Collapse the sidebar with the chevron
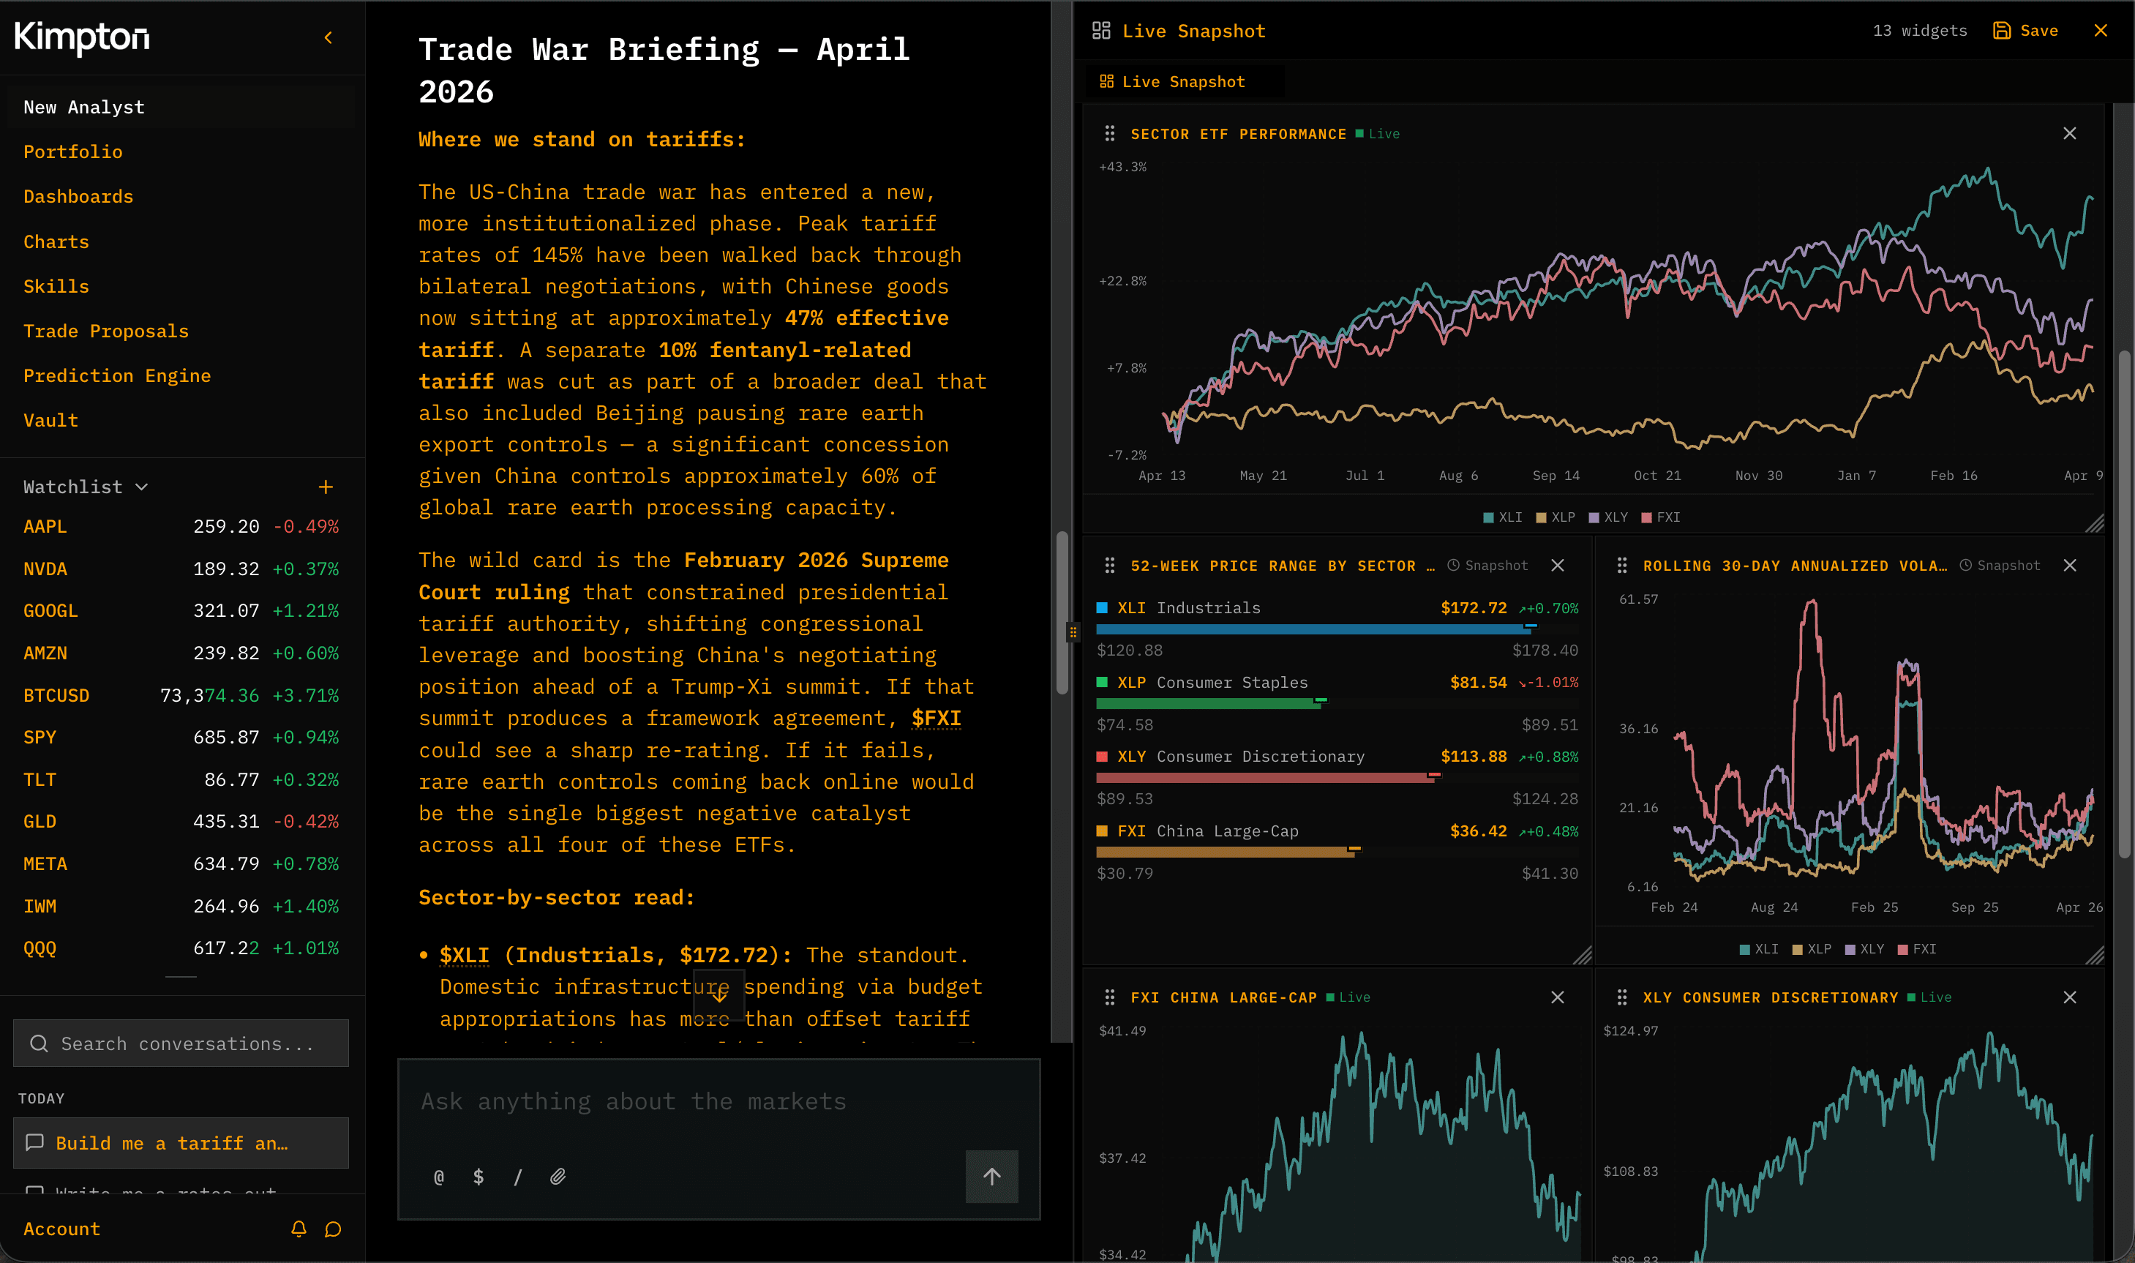Screen dimensions: 2135x1263 click(328, 37)
